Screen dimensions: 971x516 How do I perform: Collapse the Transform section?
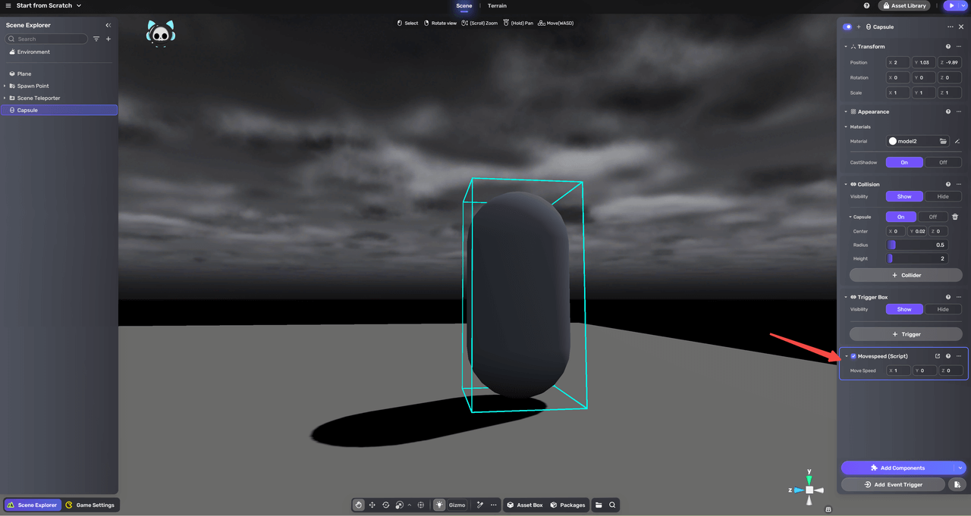click(846, 47)
